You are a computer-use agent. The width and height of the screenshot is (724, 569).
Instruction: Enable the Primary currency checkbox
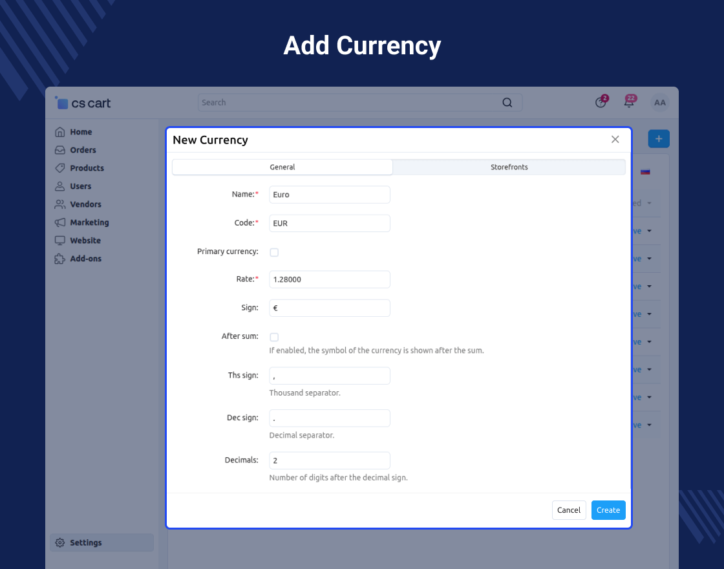tap(274, 252)
